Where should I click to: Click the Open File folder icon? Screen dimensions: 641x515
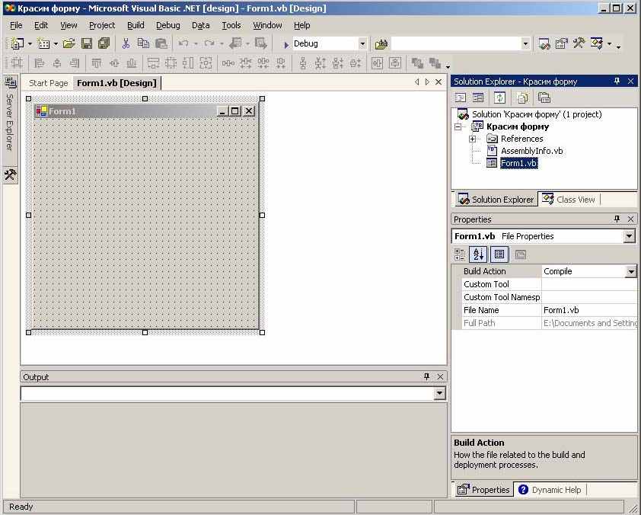(69, 43)
